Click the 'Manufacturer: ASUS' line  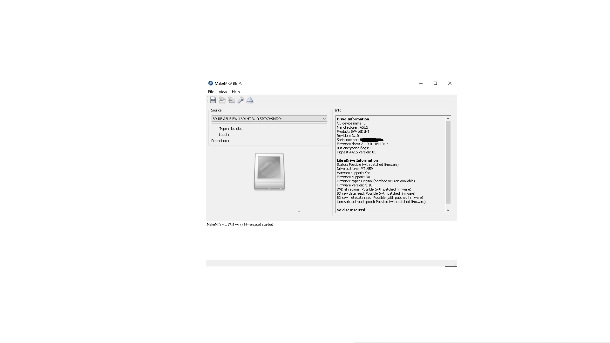tap(352, 127)
